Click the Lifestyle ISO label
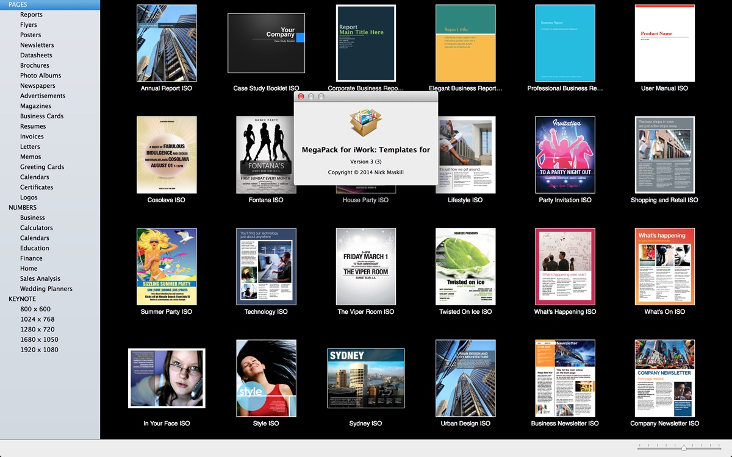Viewport: 732px width, 457px height. pos(465,200)
